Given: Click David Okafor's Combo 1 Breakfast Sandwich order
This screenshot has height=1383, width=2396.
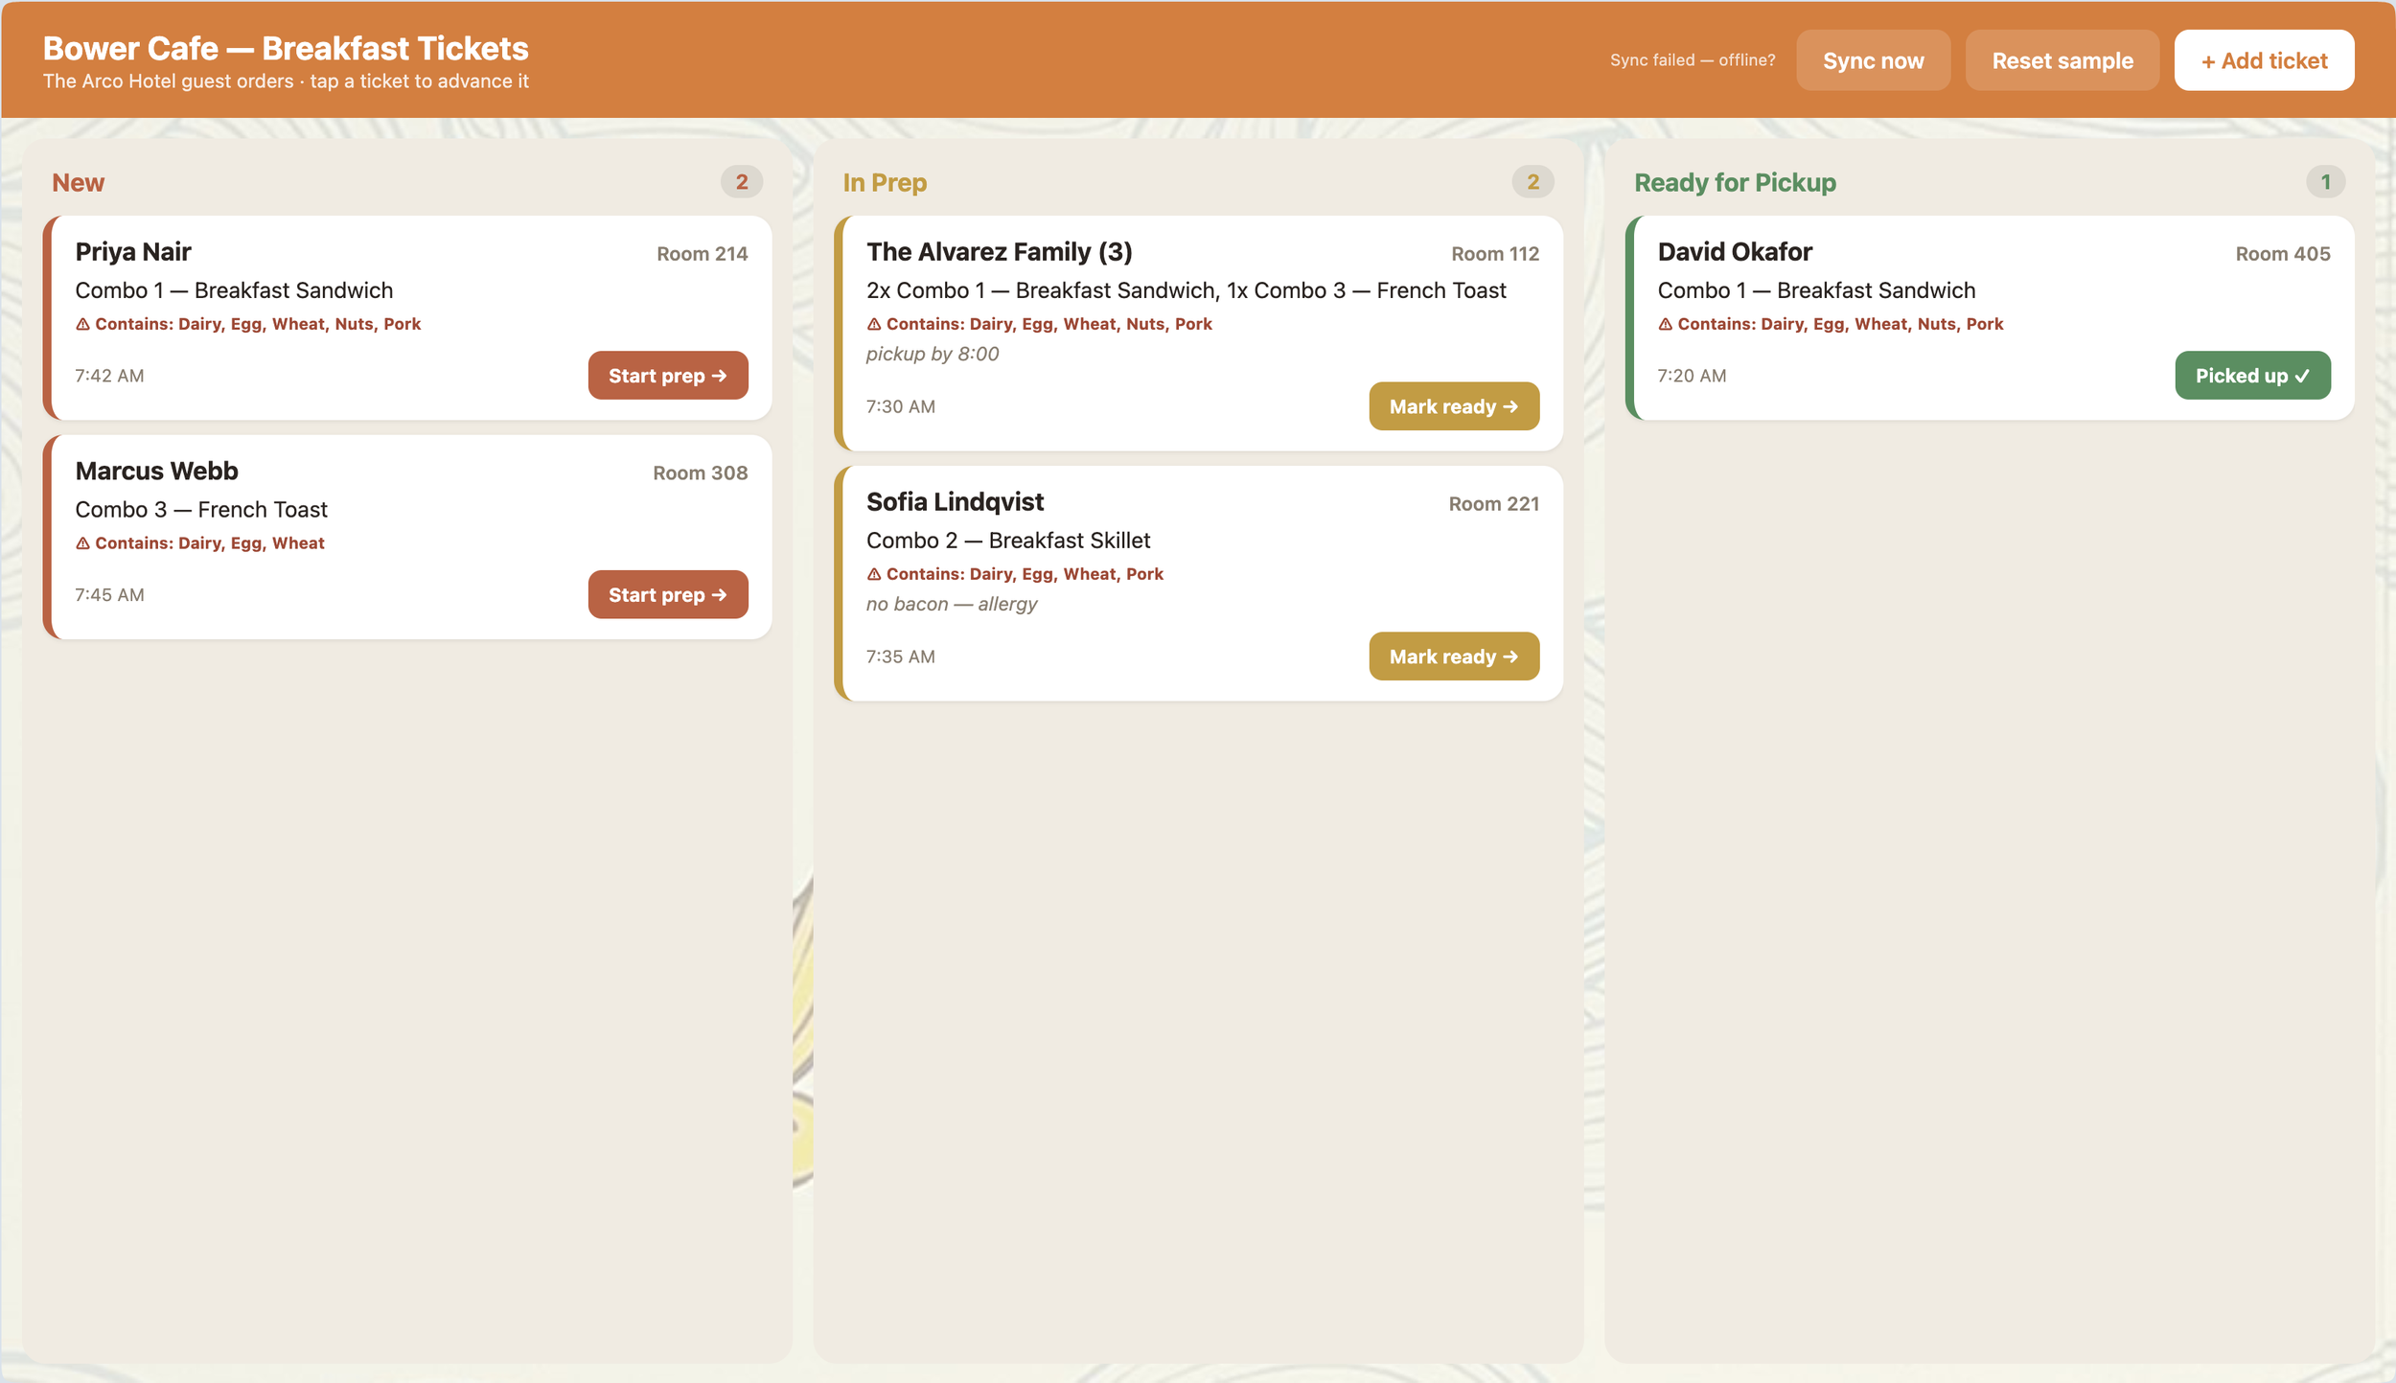Looking at the screenshot, I should coord(1816,290).
